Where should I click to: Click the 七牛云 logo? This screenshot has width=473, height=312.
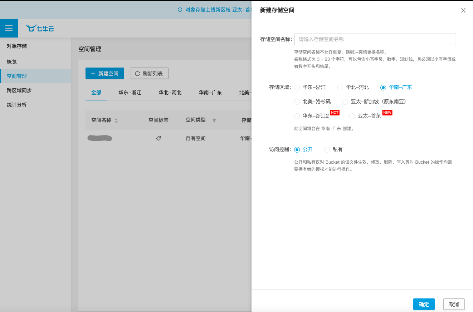pyautogui.click(x=40, y=28)
